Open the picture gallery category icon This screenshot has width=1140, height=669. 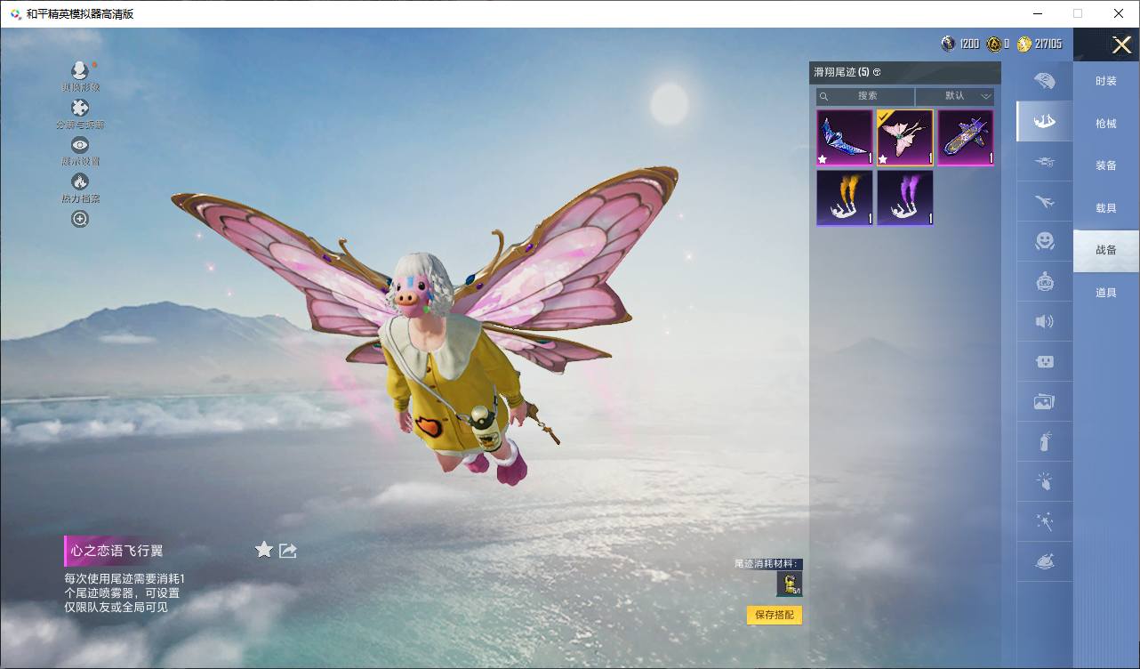[x=1045, y=401]
